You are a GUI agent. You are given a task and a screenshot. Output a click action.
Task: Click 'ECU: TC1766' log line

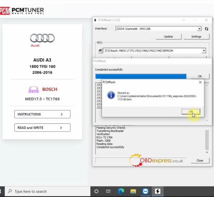point(104,137)
